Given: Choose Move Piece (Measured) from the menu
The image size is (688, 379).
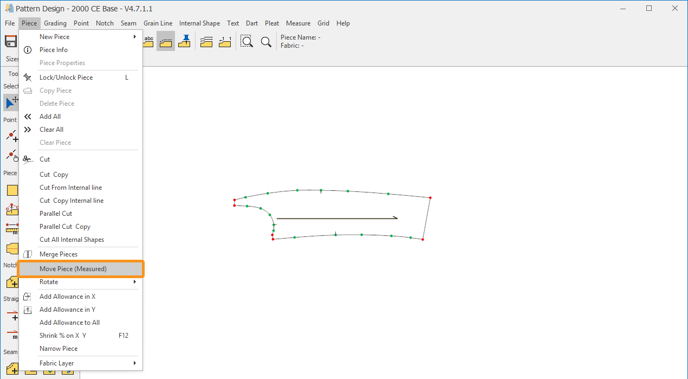Looking at the screenshot, I should pos(73,269).
